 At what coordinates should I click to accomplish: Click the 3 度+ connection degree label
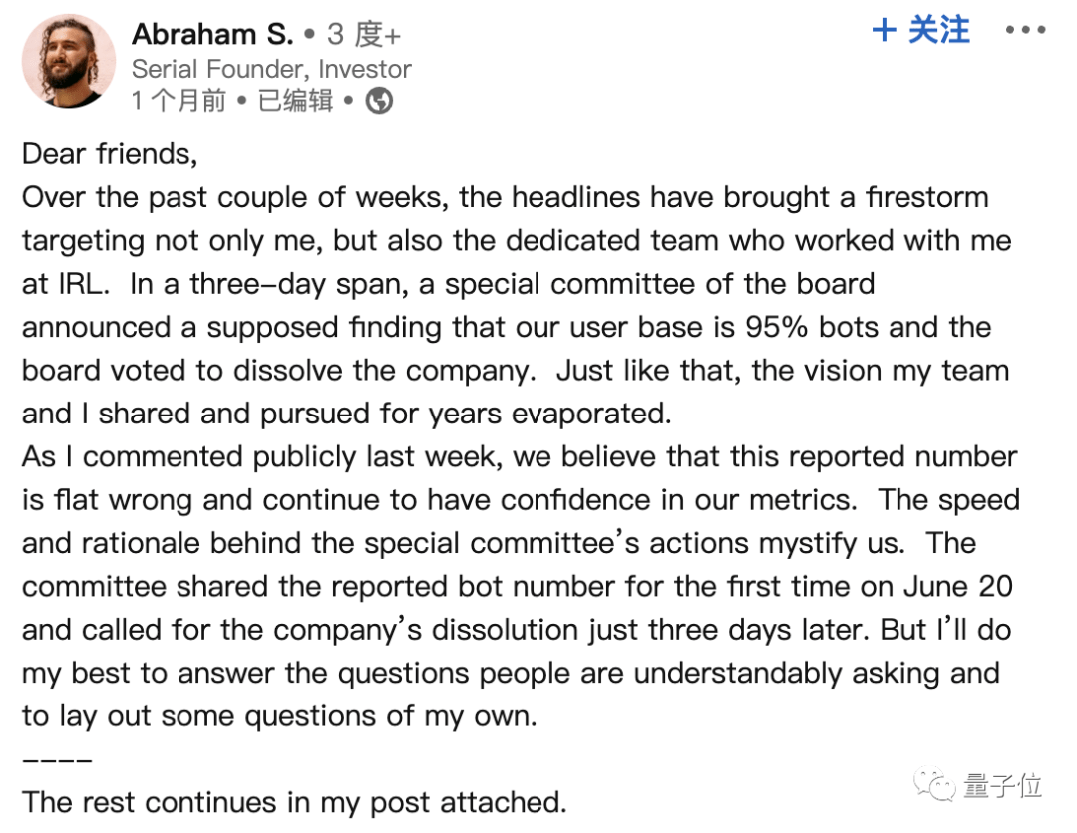[364, 35]
